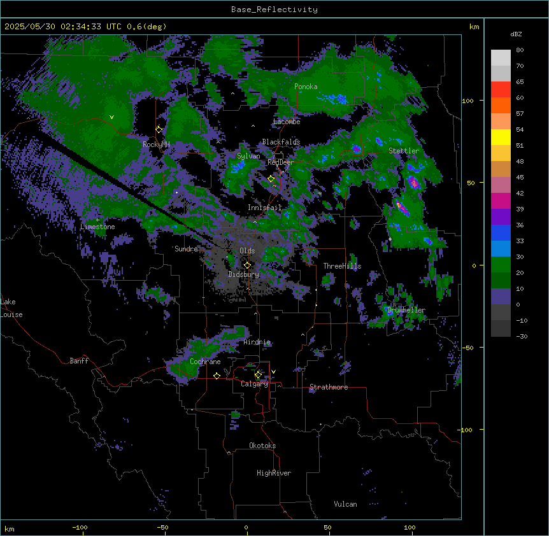Select the dark orange 57-60 dBZ legend swatch
The width and height of the screenshot is (549, 536).
tap(501, 105)
